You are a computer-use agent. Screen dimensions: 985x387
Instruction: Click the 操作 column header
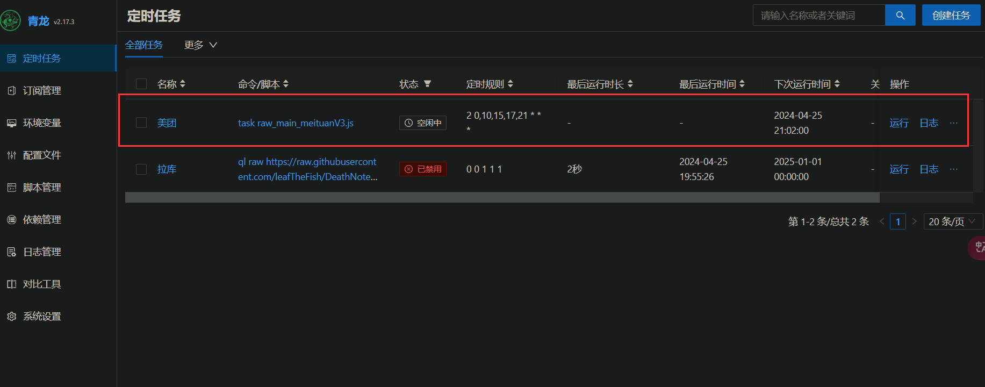coord(900,84)
